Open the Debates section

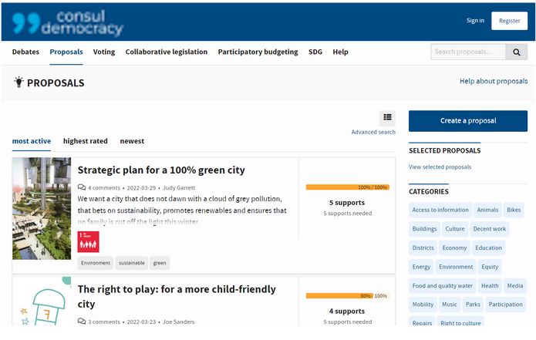[x=26, y=52]
